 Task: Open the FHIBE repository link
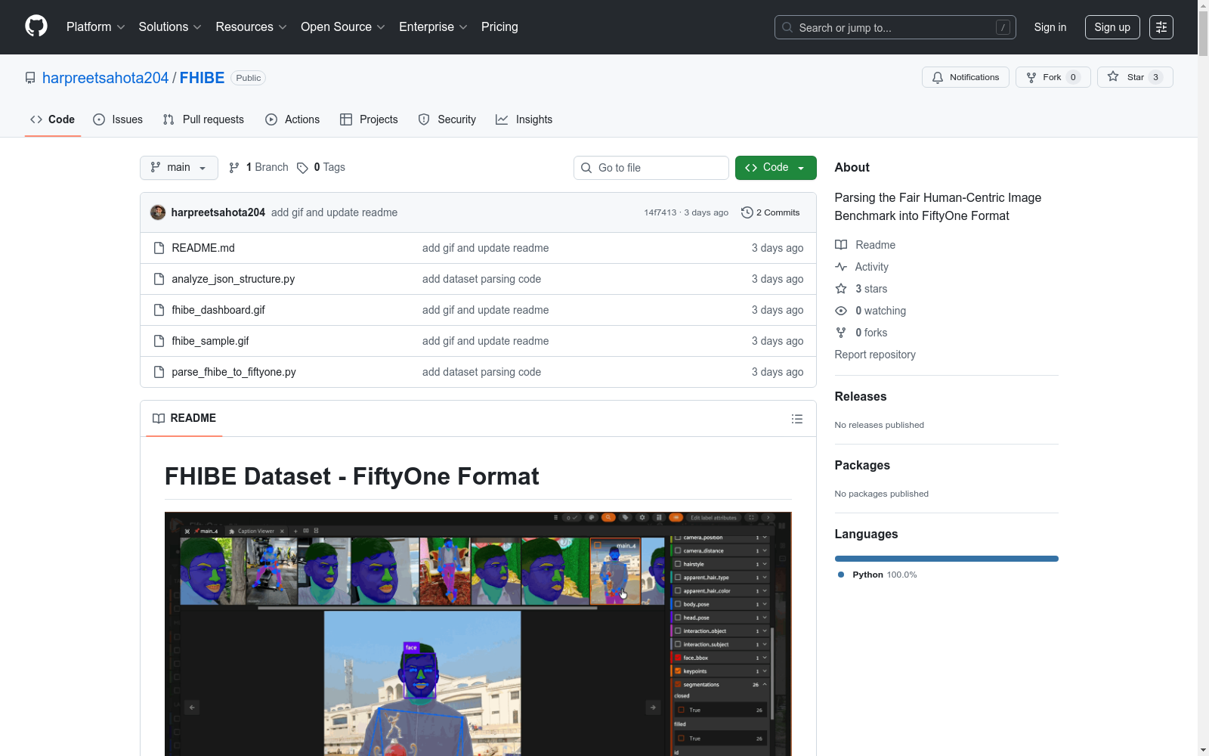[x=202, y=78]
